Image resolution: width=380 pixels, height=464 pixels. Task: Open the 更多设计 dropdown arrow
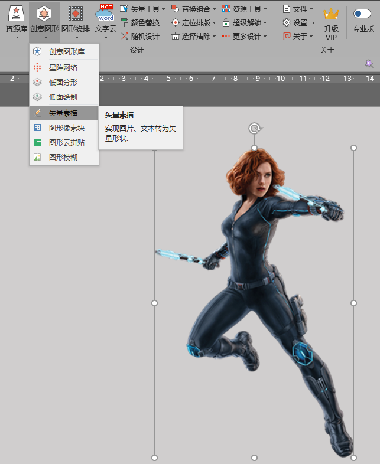[265, 37]
